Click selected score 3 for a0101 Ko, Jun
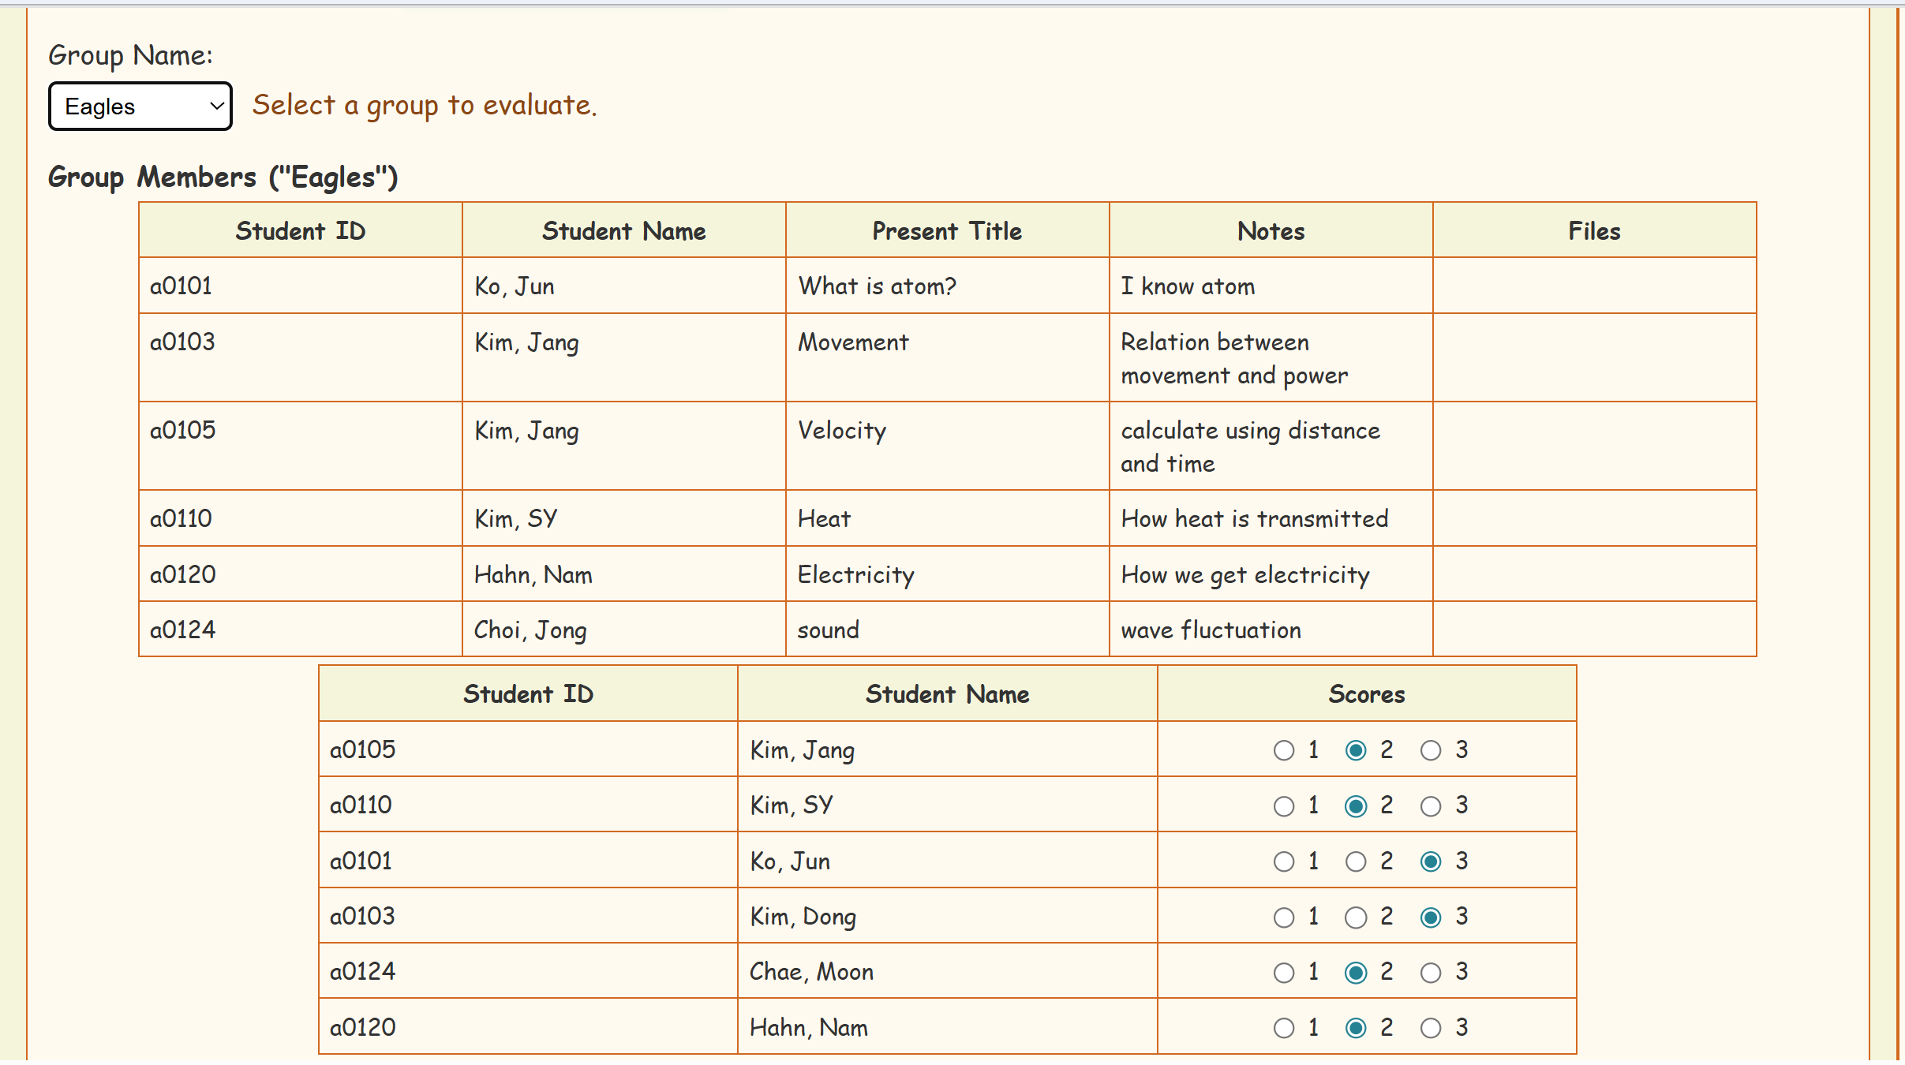The image size is (1905, 1065). [1431, 861]
